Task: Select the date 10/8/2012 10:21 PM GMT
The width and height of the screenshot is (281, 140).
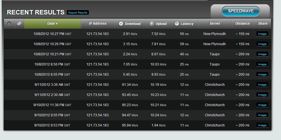Action: point(52,54)
